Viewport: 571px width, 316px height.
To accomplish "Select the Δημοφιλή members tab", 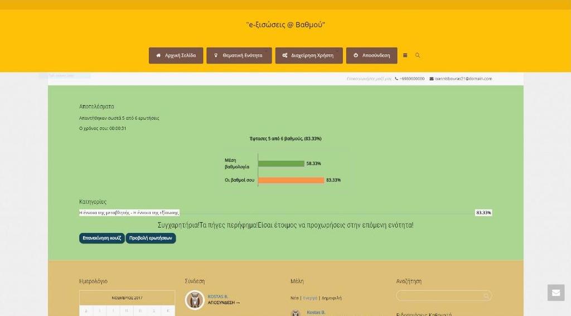I will 331,298.
